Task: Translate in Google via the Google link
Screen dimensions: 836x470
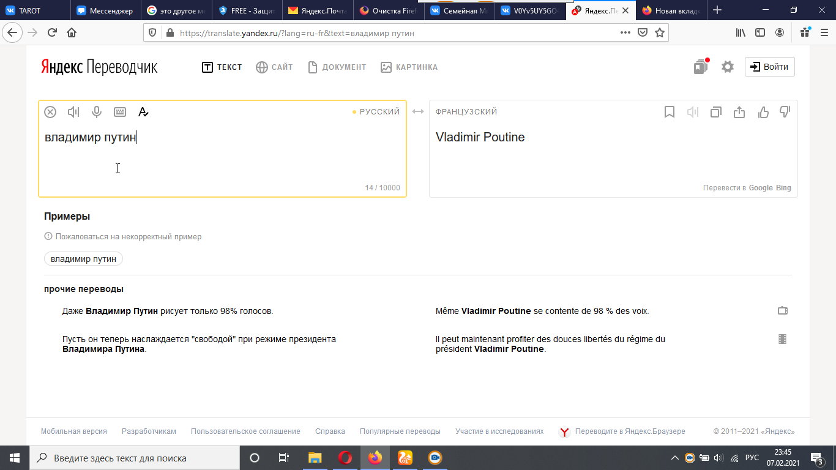Action: point(761,188)
